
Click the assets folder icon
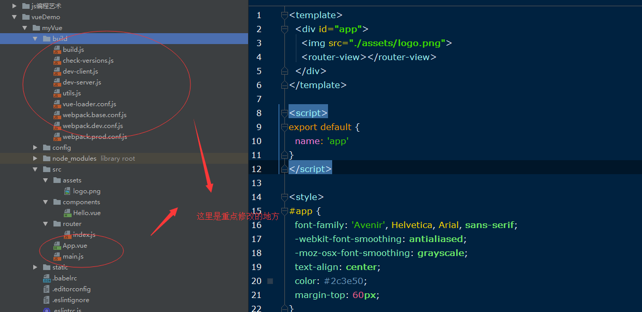tap(57, 180)
